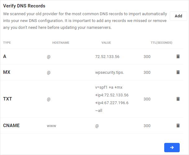Click the www hostname of CNAME record

51,126
